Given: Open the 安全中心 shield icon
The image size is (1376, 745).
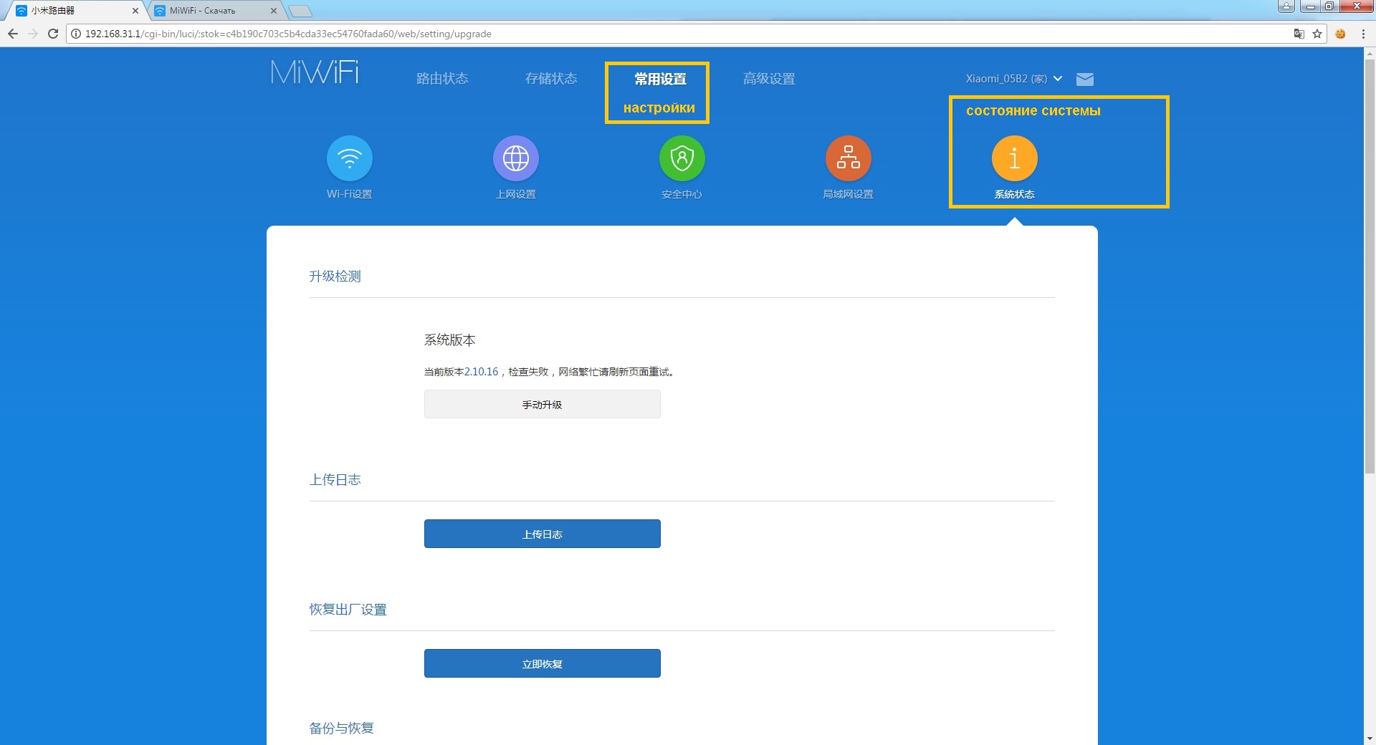Looking at the screenshot, I should (682, 158).
